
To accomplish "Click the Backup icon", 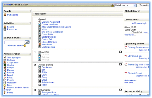I will tap(5, 70).
